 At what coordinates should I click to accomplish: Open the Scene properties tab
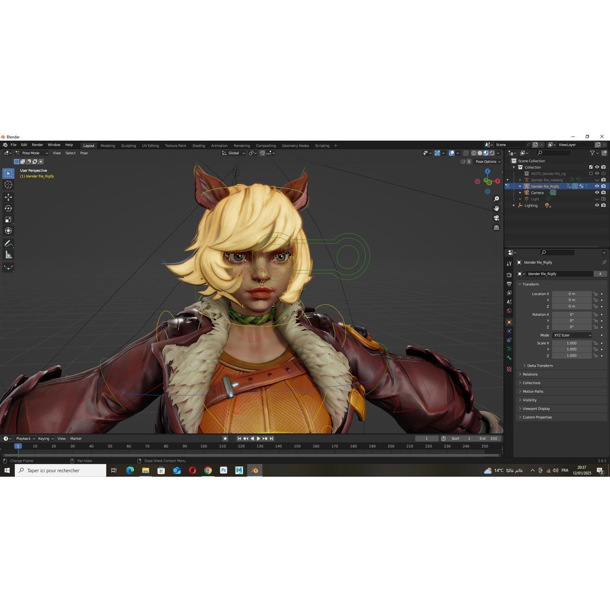[509, 302]
